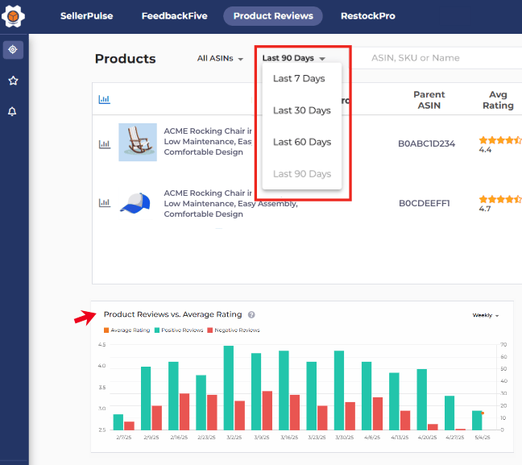
Task: Open the Weekly interval dropdown
Action: pos(486,315)
